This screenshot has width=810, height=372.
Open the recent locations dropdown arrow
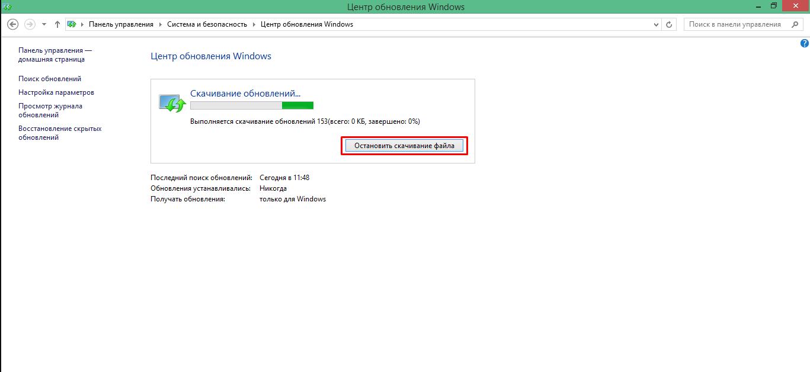pyautogui.click(x=44, y=24)
